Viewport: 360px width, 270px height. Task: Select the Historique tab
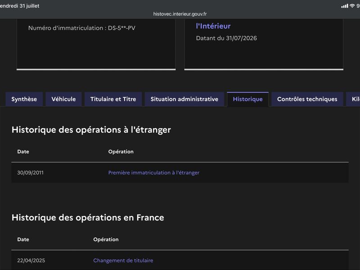248,99
